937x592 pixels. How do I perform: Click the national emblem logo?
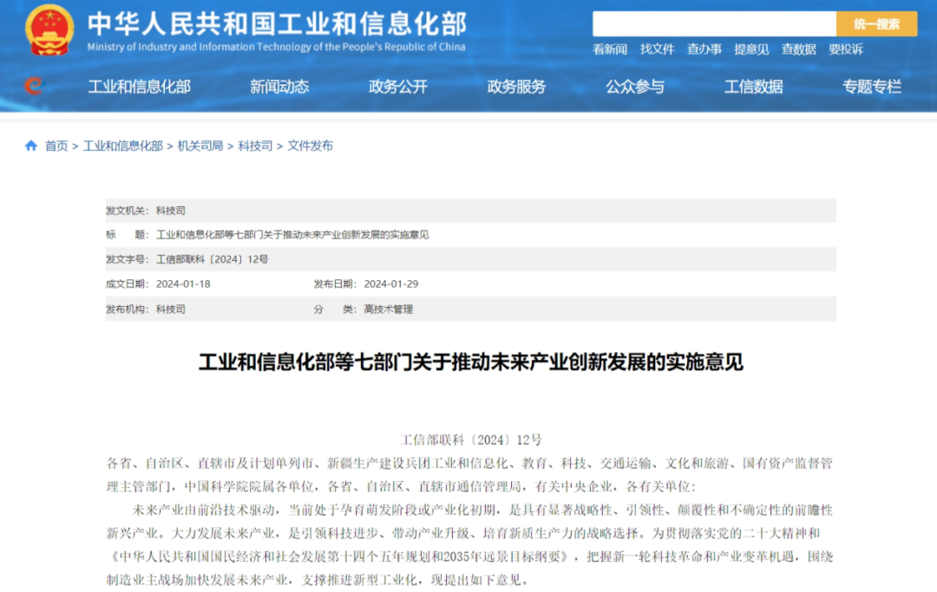(49, 29)
